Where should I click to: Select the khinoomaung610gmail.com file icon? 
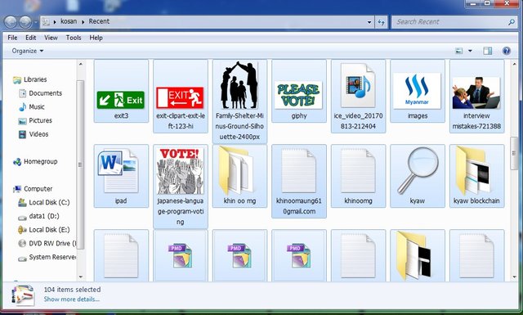(x=298, y=171)
